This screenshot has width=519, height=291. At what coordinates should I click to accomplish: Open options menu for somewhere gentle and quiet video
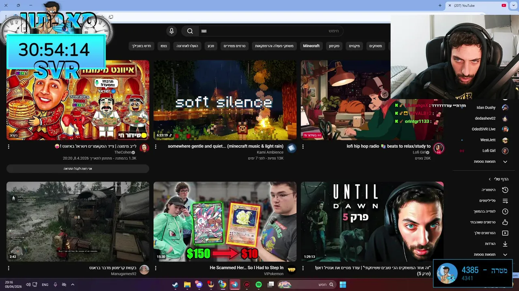156,147
